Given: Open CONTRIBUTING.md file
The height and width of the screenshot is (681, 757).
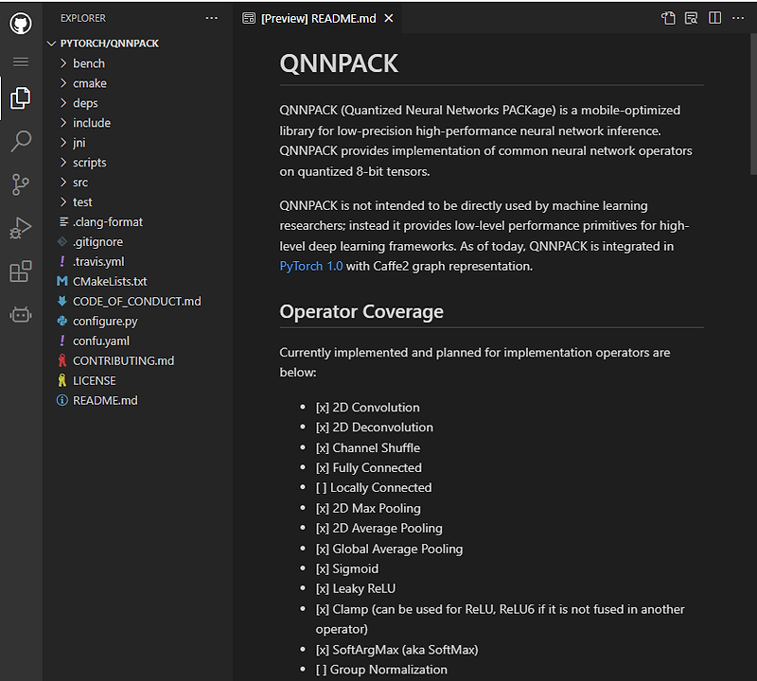Looking at the screenshot, I should point(123,360).
